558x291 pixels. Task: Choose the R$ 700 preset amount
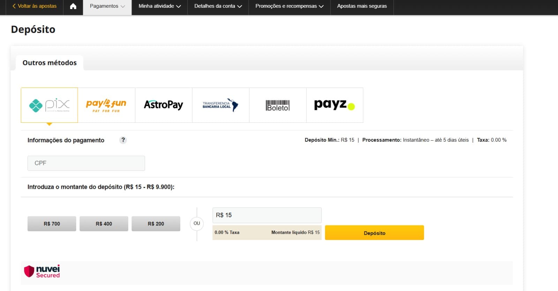[52, 224]
